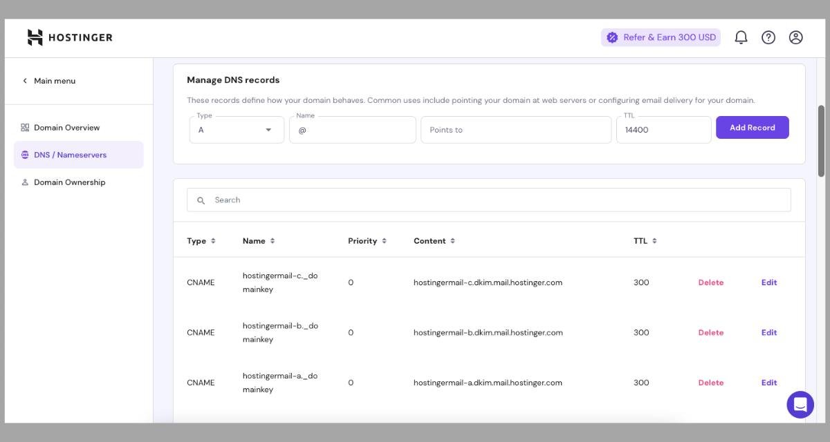Viewport: 830px width, 442px height.
Task: Open the user account profile icon
Action: 796,37
